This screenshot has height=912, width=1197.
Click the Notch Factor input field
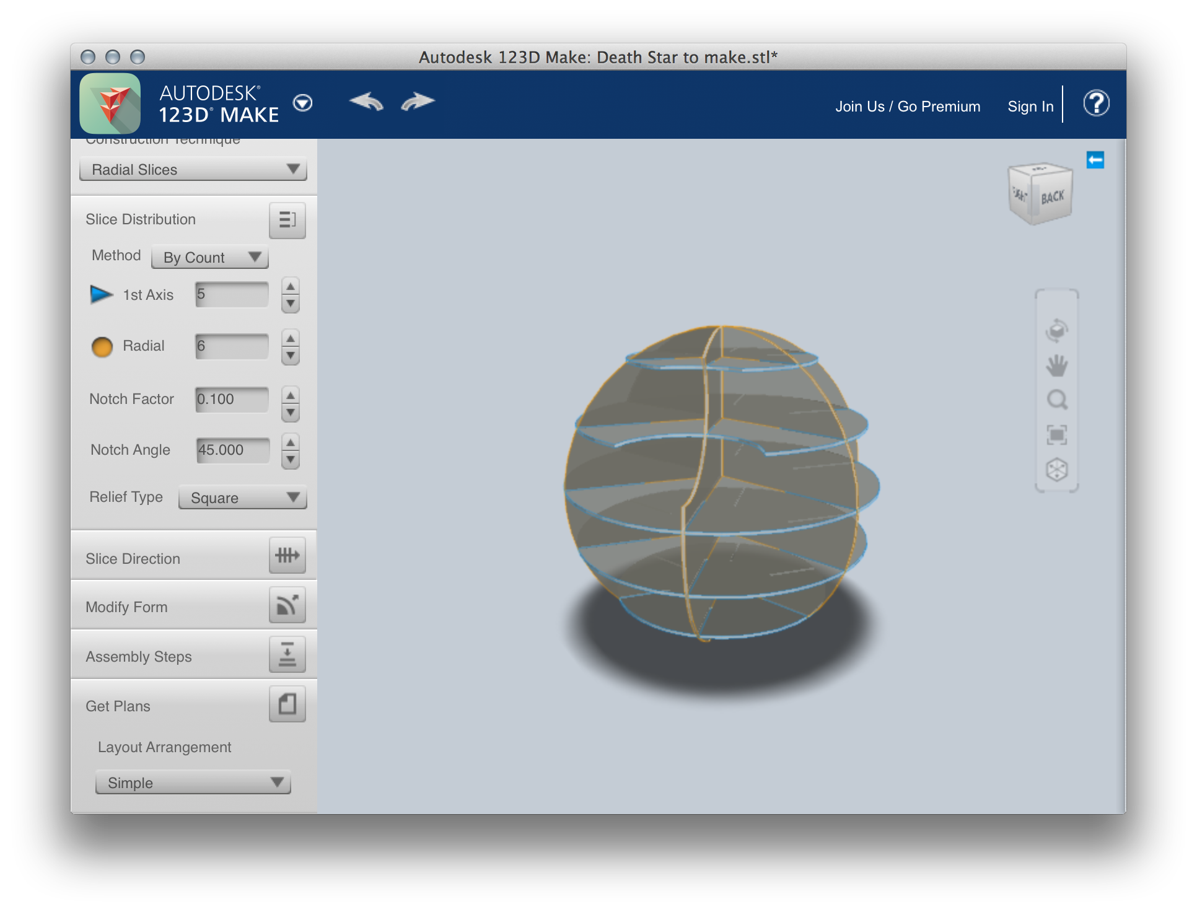232,399
